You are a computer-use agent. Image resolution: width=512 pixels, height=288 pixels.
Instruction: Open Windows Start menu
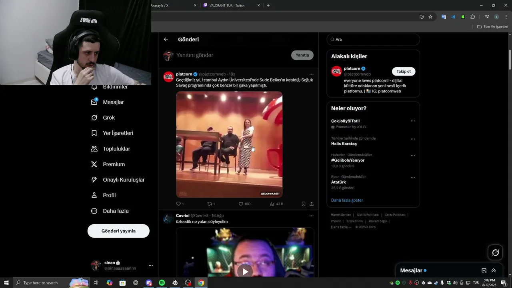(x=6, y=283)
